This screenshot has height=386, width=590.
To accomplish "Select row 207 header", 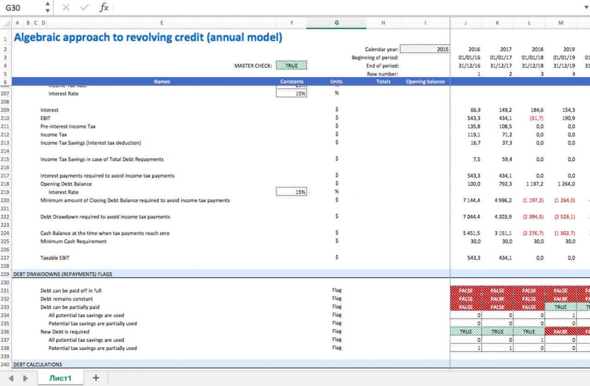I will (6, 94).
